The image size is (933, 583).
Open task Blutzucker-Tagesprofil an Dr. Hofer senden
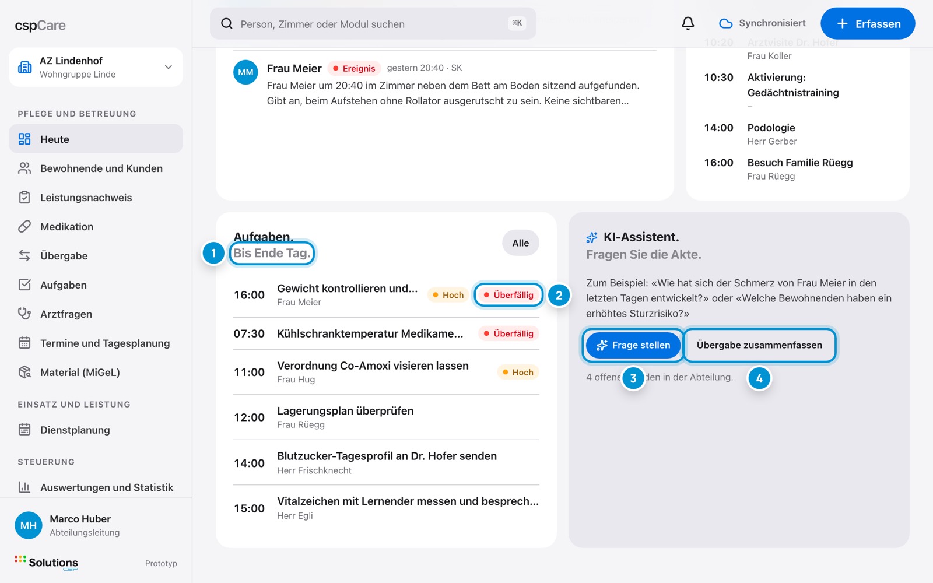pos(386,463)
